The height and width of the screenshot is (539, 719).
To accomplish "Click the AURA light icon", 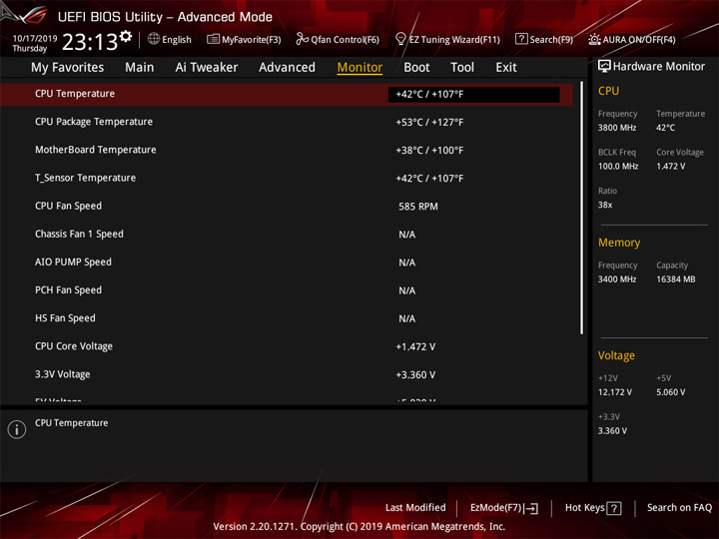I will pos(594,39).
